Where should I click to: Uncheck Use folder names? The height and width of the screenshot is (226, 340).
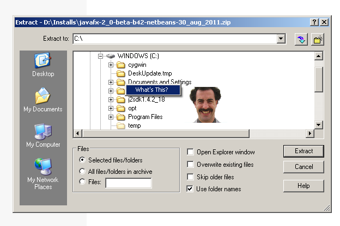(190, 189)
